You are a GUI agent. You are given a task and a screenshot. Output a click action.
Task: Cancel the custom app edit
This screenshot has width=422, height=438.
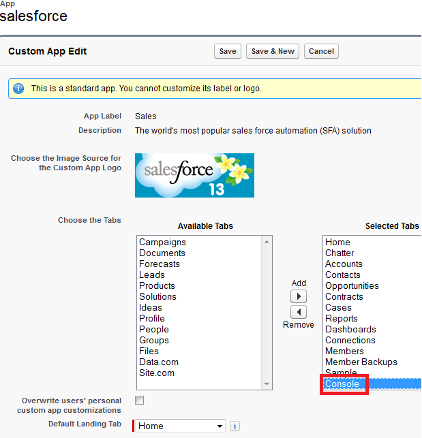click(x=321, y=51)
